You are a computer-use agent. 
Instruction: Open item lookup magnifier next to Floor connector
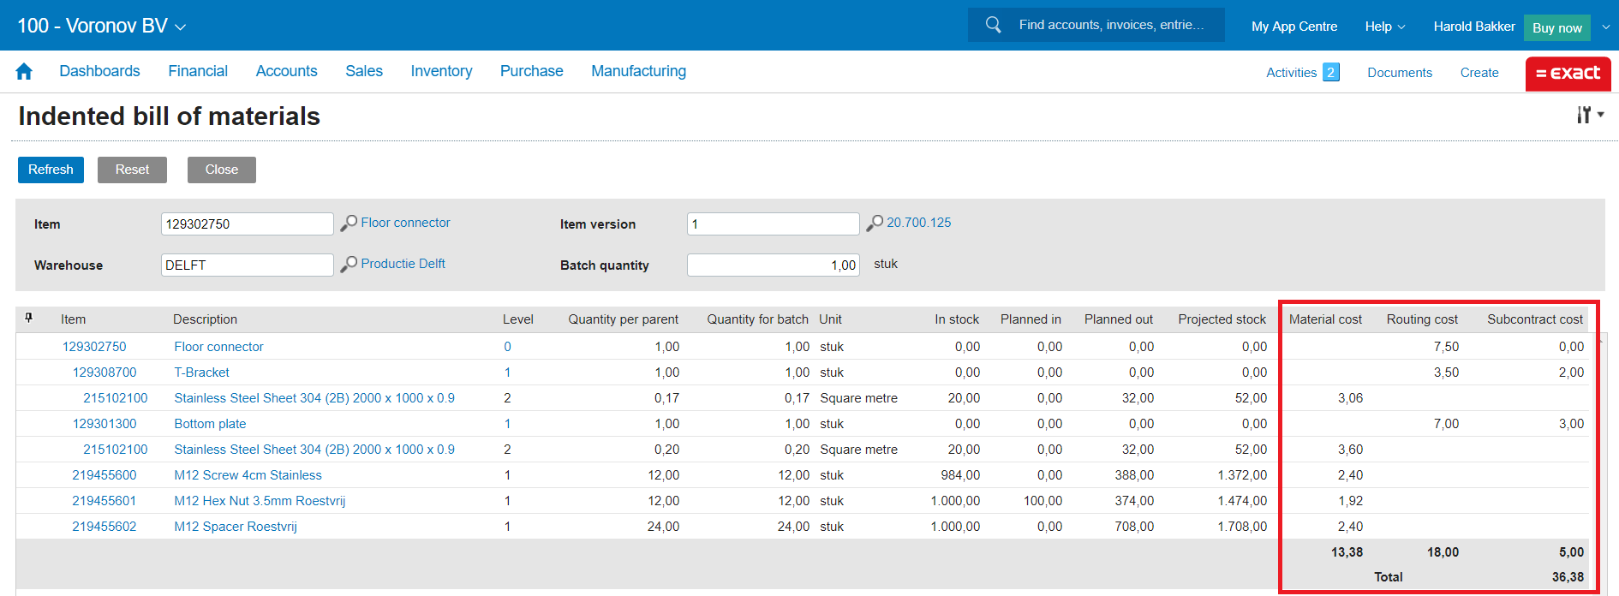tap(349, 223)
